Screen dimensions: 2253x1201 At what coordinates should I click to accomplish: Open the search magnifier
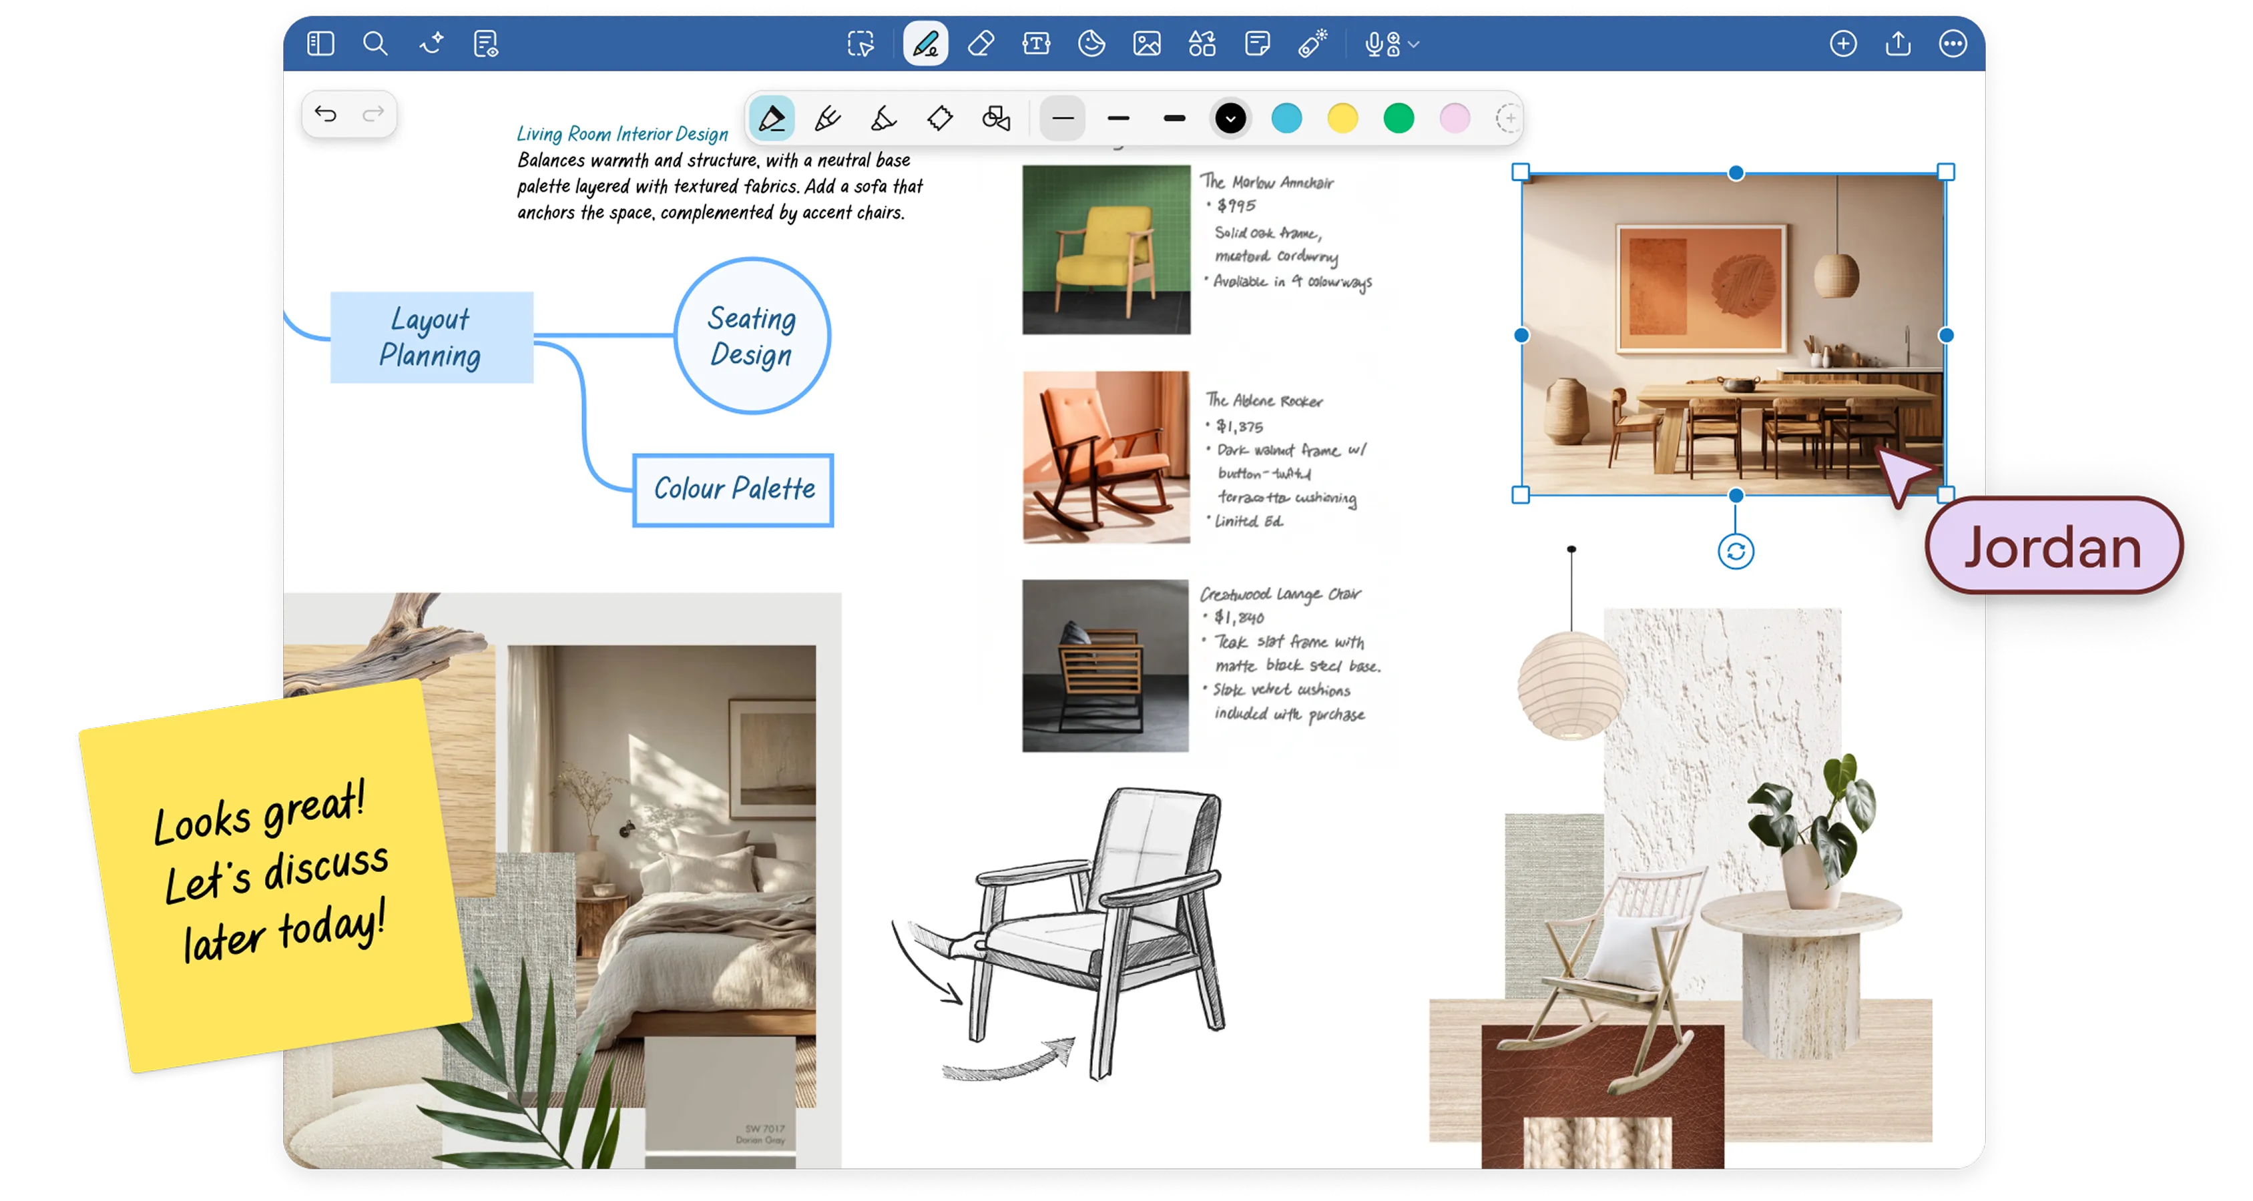point(375,44)
